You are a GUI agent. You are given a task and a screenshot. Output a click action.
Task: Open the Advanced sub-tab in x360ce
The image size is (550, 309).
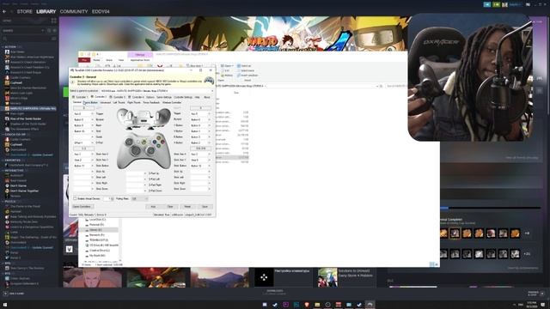pos(105,103)
